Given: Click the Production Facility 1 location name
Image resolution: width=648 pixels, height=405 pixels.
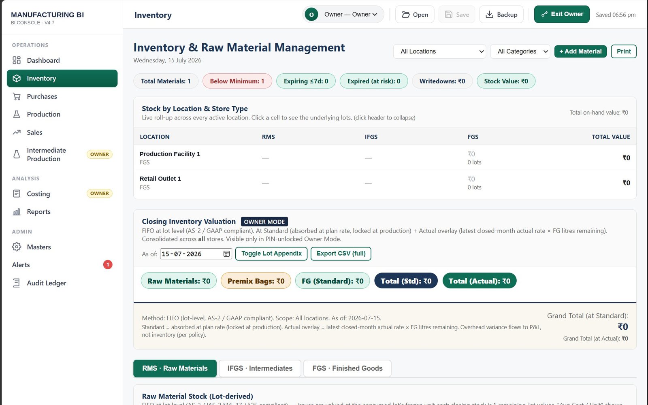Looking at the screenshot, I should pyautogui.click(x=170, y=154).
